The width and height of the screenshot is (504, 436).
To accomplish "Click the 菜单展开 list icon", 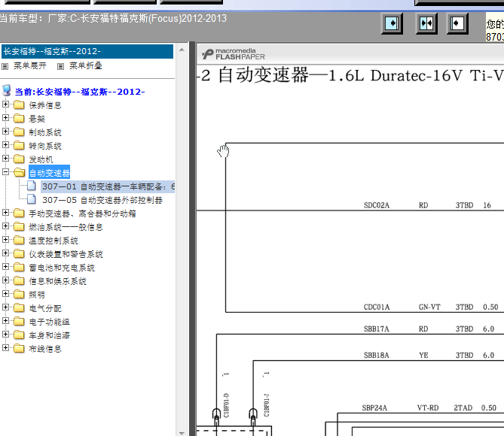I will coord(5,66).
